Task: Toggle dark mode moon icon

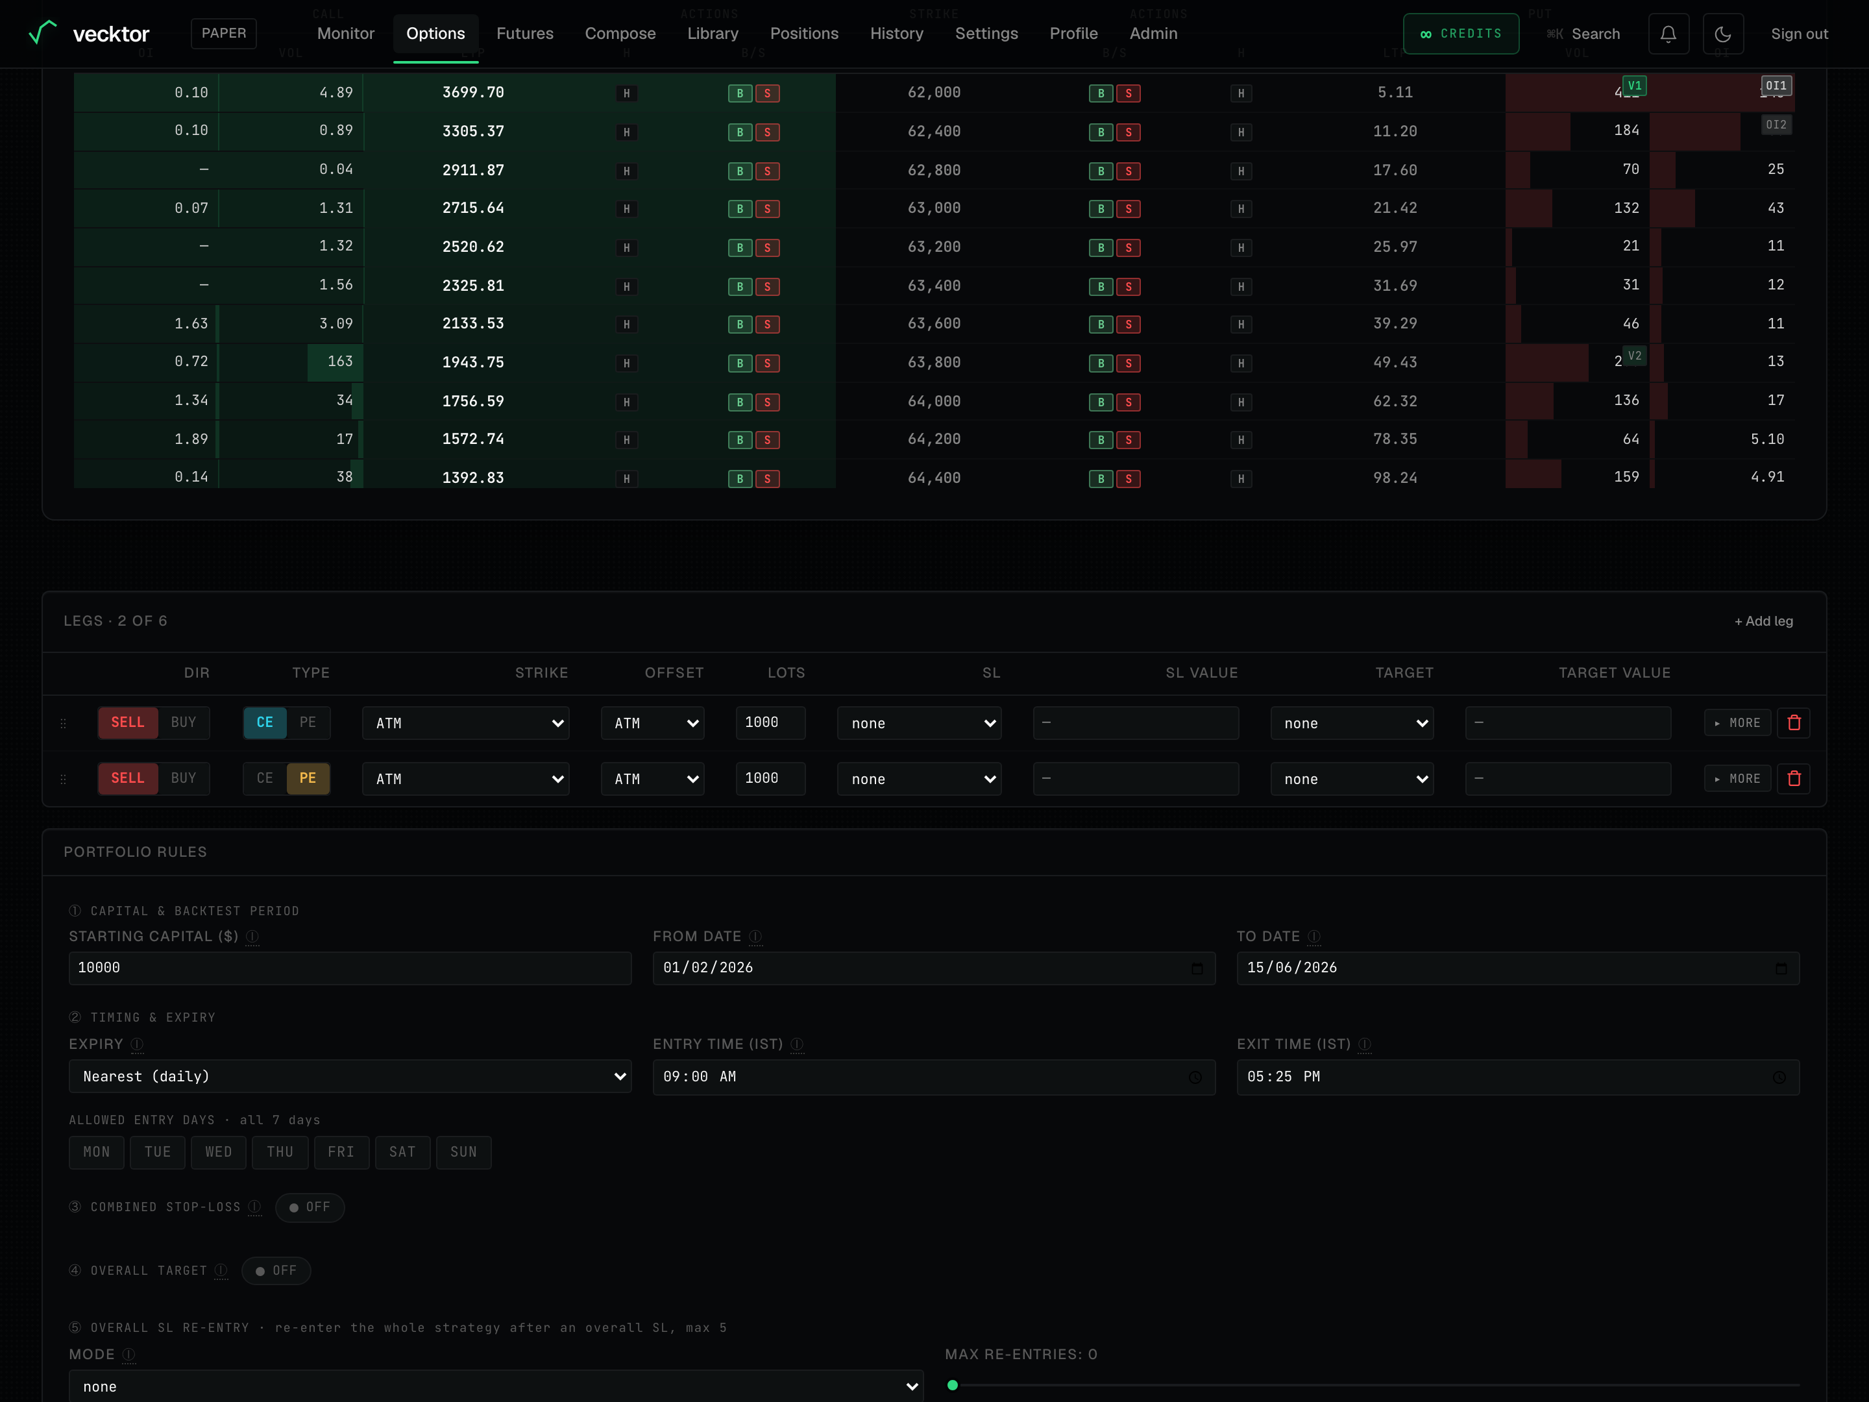Action: coord(1723,34)
